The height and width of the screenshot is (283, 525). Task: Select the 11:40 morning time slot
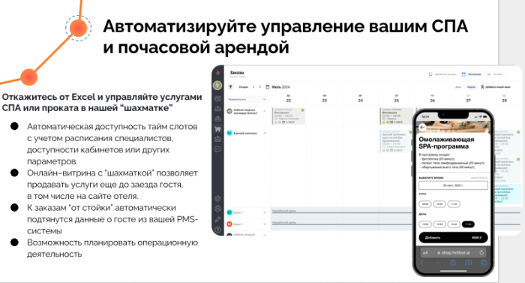click(454, 204)
